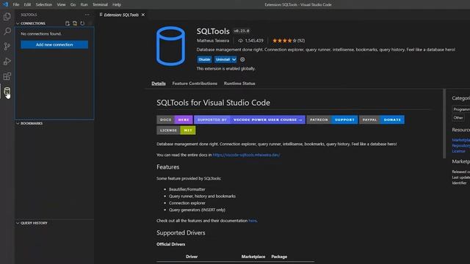Click the extension details vertical scrollbar
The width and height of the screenshot is (470, 264).
point(444,124)
